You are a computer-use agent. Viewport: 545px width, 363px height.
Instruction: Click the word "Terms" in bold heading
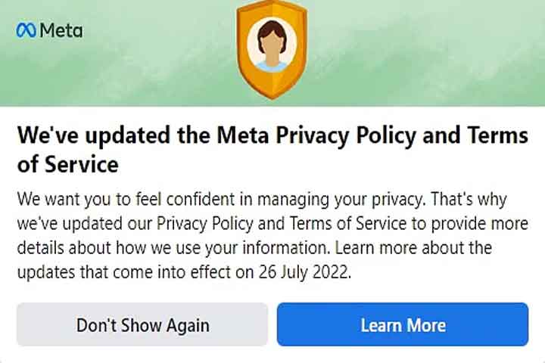(x=496, y=136)
